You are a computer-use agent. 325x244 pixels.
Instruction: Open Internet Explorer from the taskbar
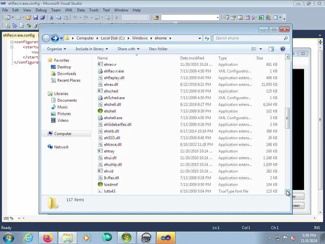pos(28,238)
